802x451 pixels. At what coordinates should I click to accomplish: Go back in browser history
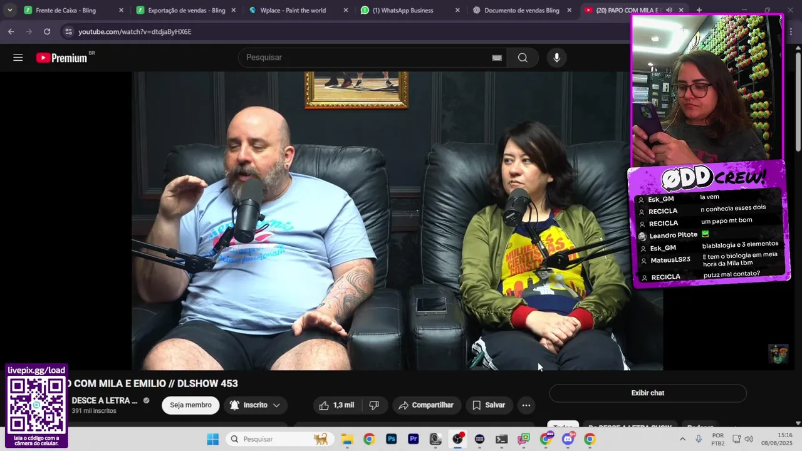coord(11,31)
